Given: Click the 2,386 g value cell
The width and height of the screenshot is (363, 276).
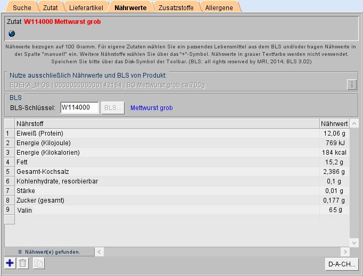Looking at the screenshot, I should pyautogui.click(x=334, y=172).
